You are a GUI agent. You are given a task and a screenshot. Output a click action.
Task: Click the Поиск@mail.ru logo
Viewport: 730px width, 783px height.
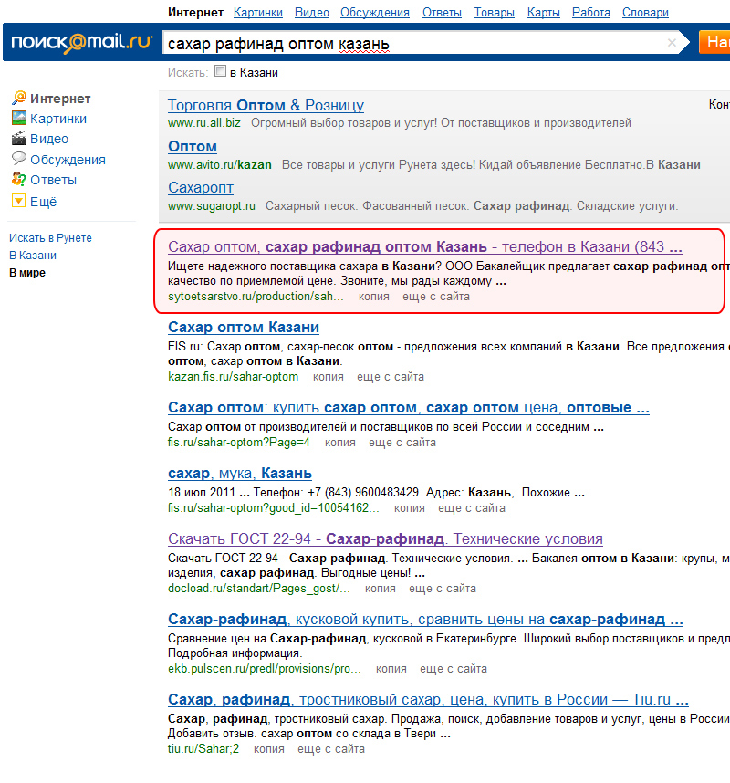pos(78,43)
